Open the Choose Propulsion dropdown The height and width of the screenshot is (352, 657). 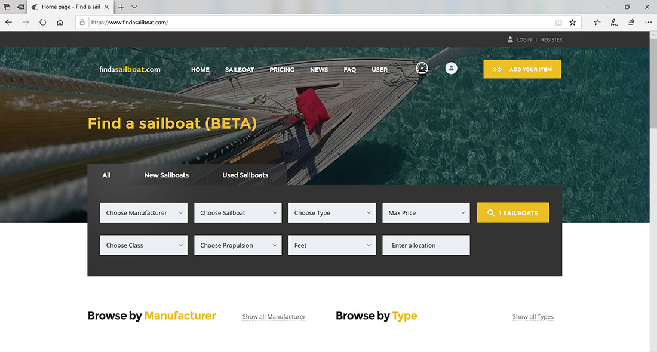238,245
